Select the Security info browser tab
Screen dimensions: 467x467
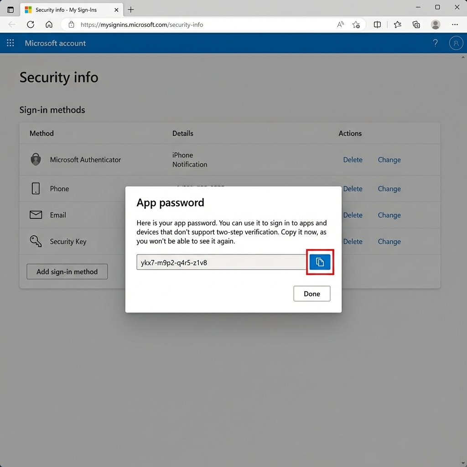click(66, 10)
